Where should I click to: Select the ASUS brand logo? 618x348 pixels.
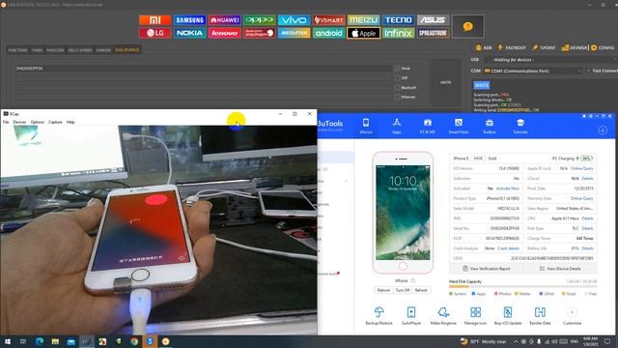pyautogui.click(x=433, y=19)
